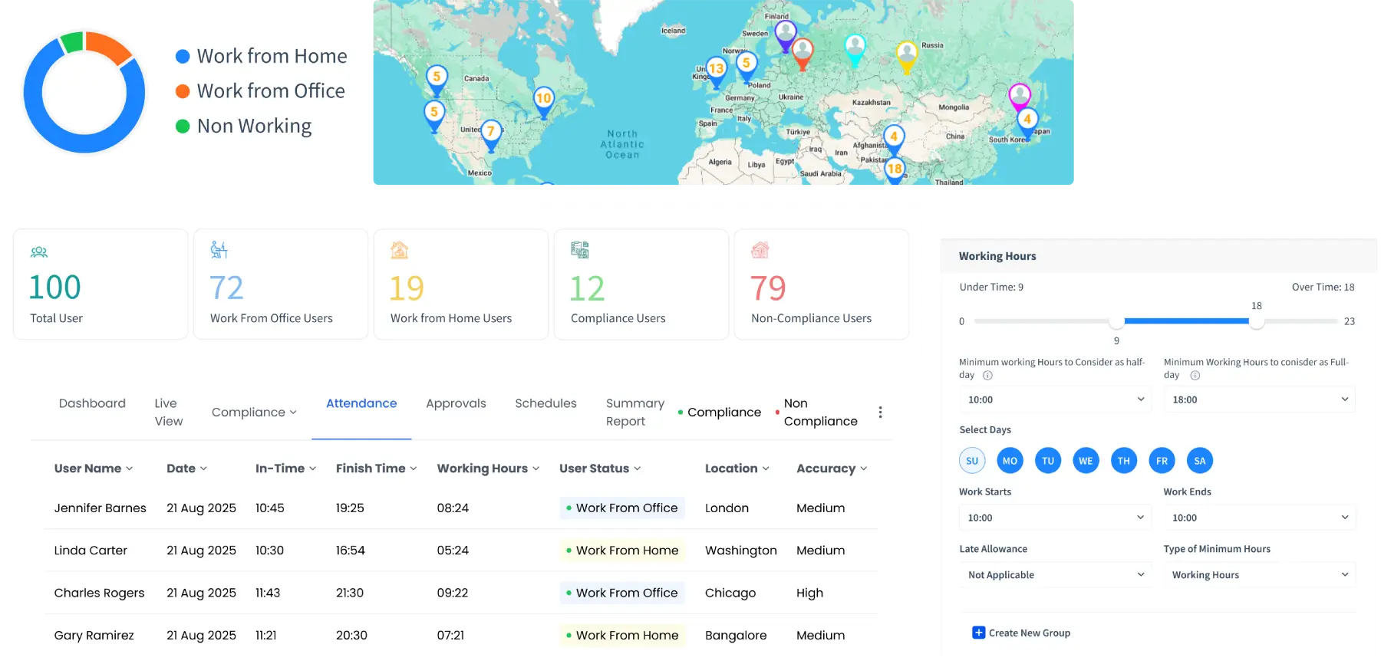Click Create New Group
Screen dimensions: 1381x664
[1021, 633]
